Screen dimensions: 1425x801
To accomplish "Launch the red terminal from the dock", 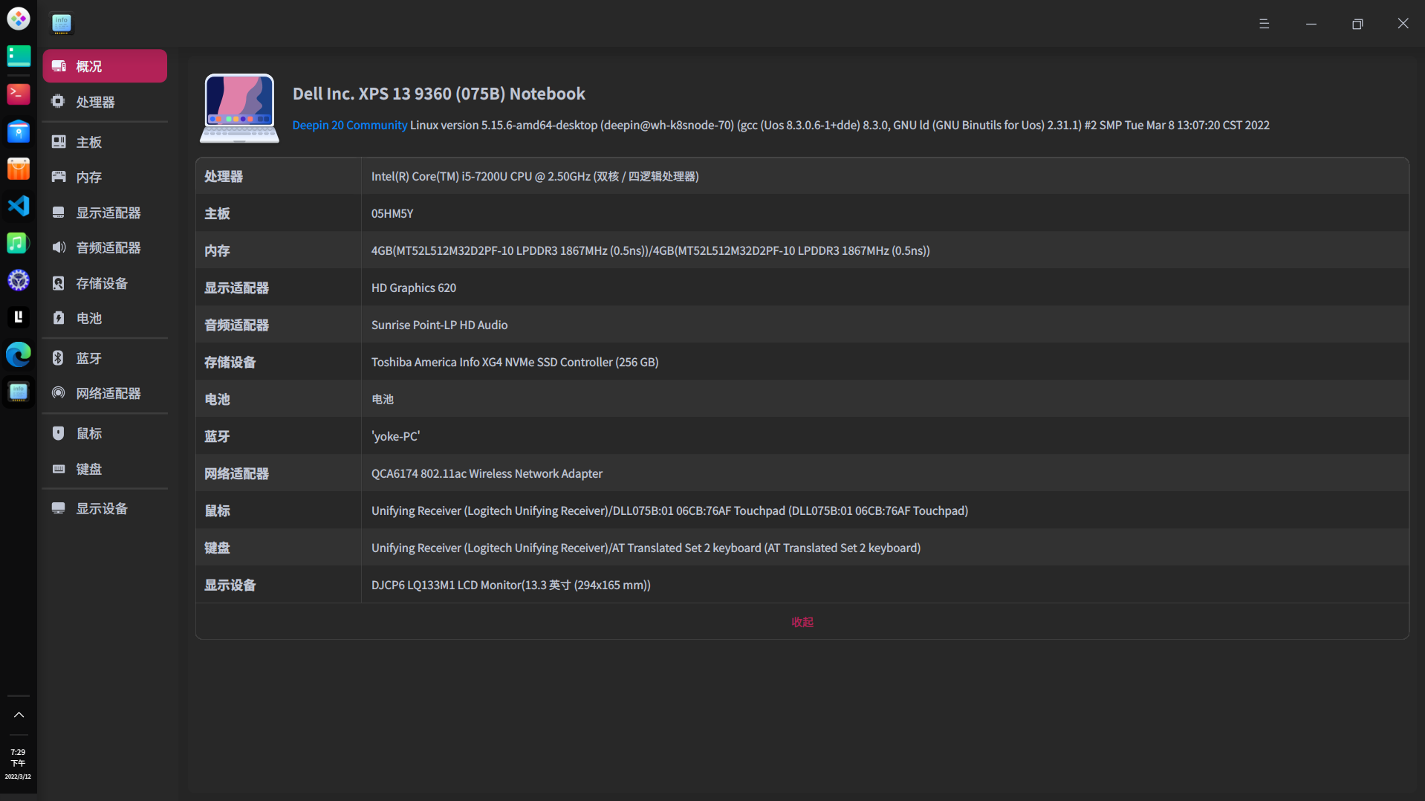I will tap(19, 94).
